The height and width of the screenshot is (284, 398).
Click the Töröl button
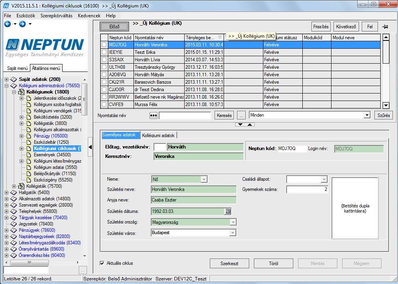pos(273,264)
